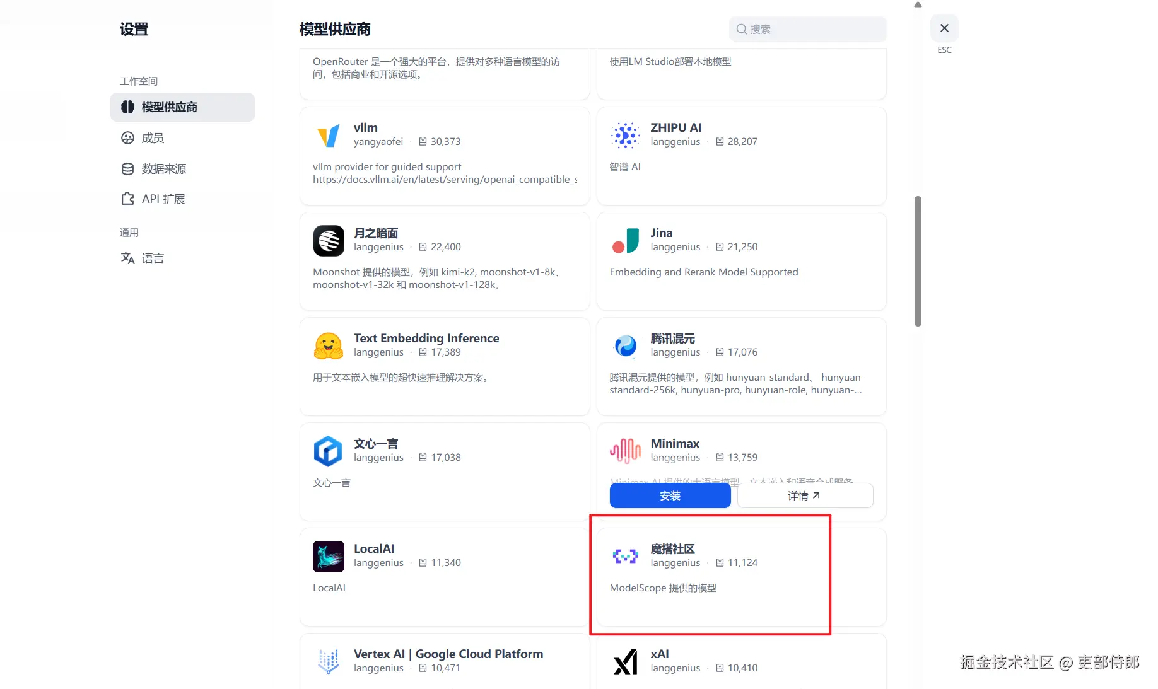Select the 魔搭社区 provider title
The width and height of the screenshot is (1158, 689).
click(x=672, y=549)
